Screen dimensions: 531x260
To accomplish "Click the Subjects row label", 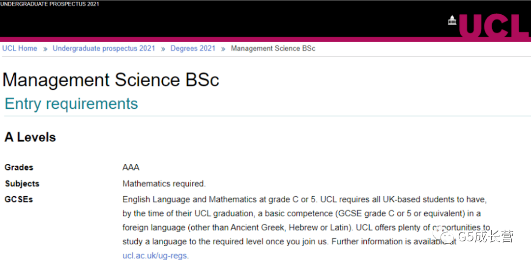I will (x=22, y=183).
